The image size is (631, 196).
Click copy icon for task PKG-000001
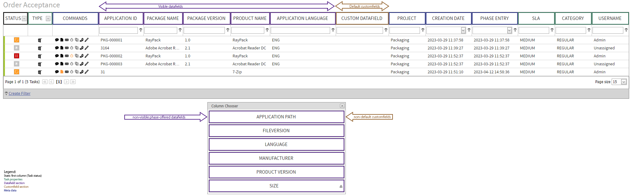[x=77, y=40]
